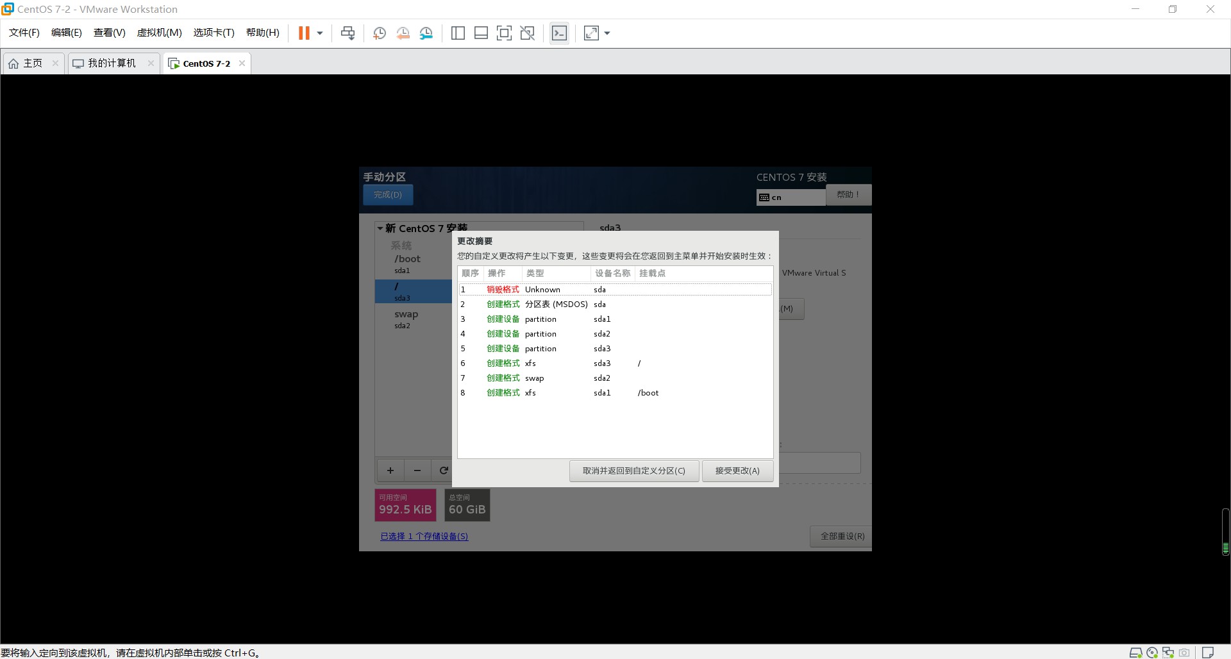1231x659 pixels.
Task: Click the 全部重设(R) reset all button
Action: (842, 536)
